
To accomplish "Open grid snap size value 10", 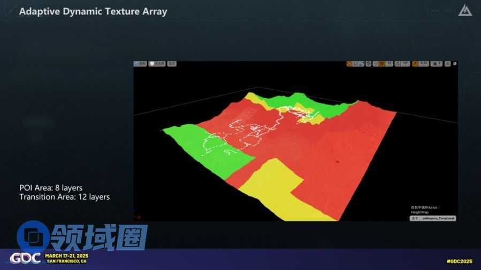I will (x=390, y=63).
